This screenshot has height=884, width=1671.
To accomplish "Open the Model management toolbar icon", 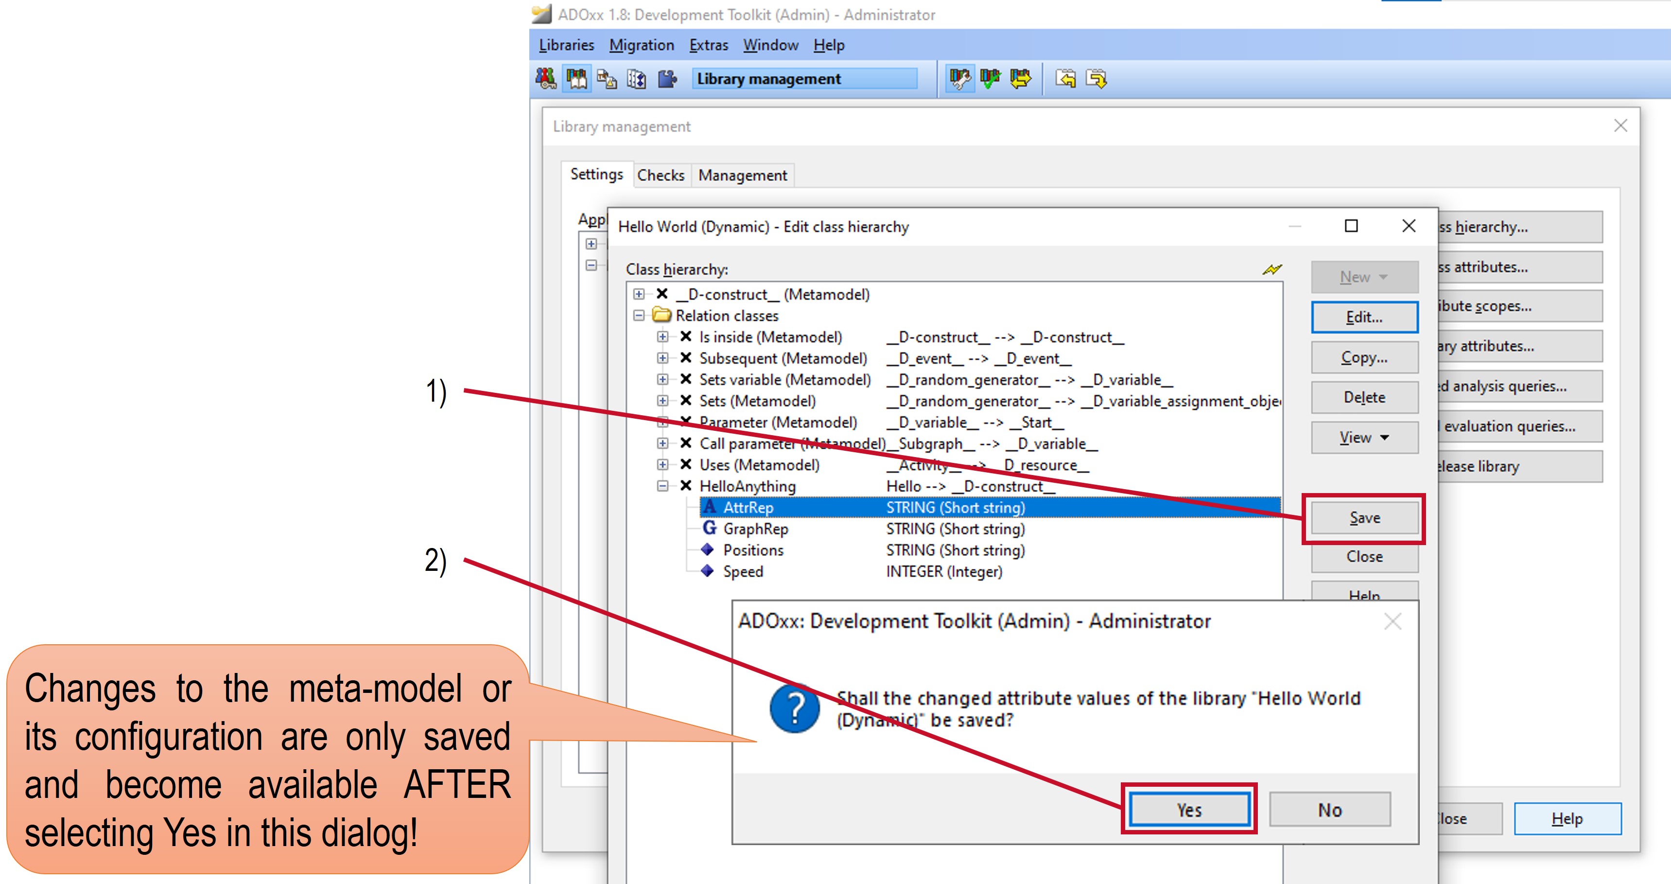I will (x=607, y=79).
